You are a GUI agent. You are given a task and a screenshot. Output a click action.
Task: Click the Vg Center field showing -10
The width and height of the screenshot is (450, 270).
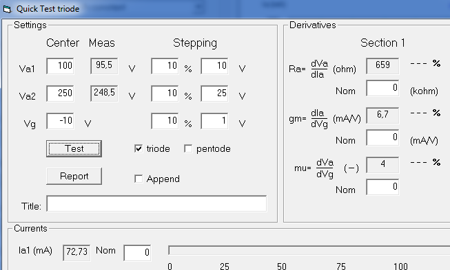pyautogui.click(x=60, y=121)
